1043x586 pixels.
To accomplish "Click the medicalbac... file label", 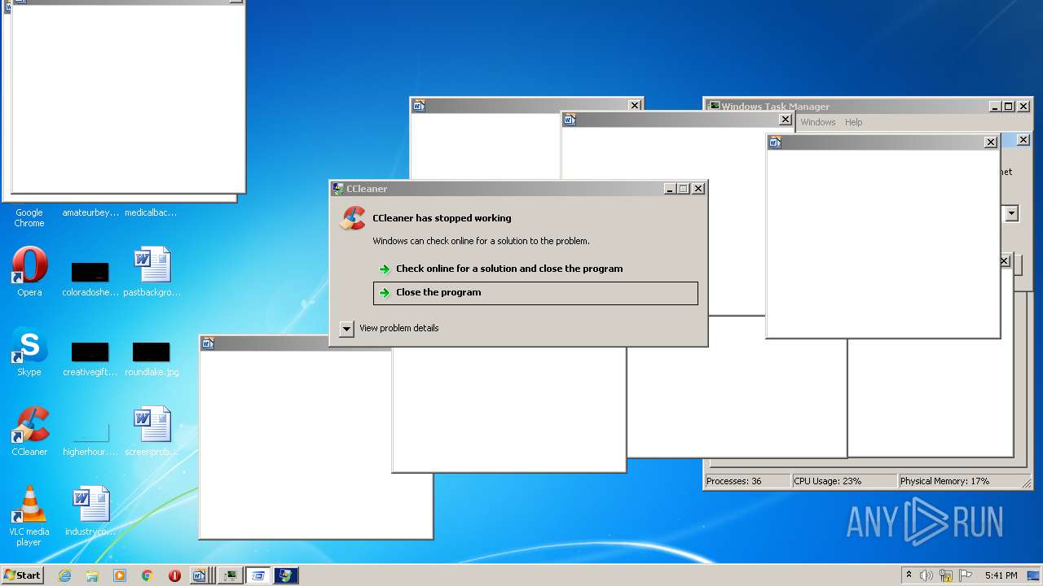I will pos(151,212).
